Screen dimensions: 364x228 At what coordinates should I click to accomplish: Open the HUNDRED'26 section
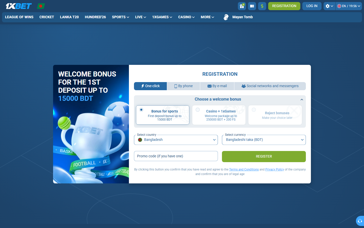[95, 17]
